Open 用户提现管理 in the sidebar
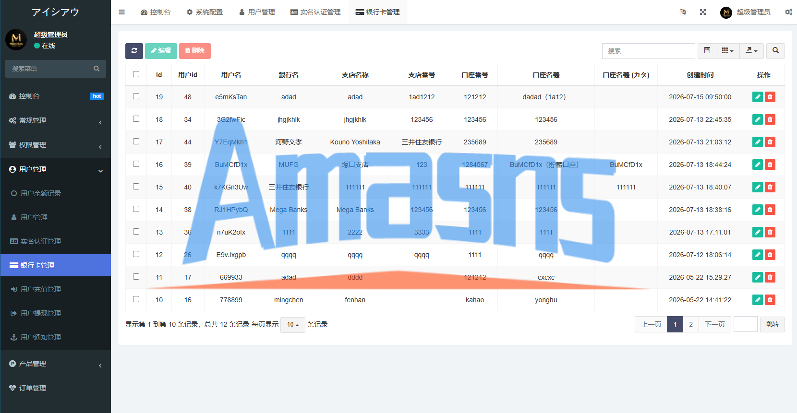Screen dimensions: 797x413 [x=55, y=313]
